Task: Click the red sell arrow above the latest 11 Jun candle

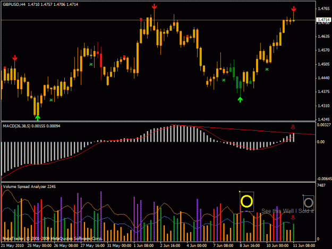Action: click(x=293, y=9)
